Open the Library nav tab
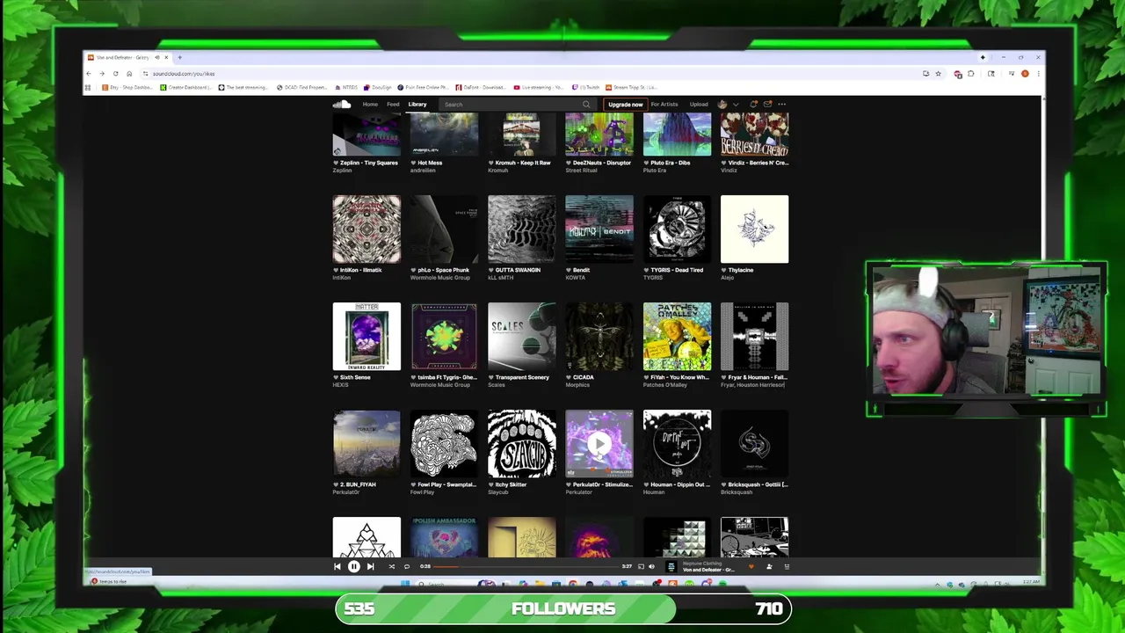This screenshot has height=633, width=1125. pos(417,105)
